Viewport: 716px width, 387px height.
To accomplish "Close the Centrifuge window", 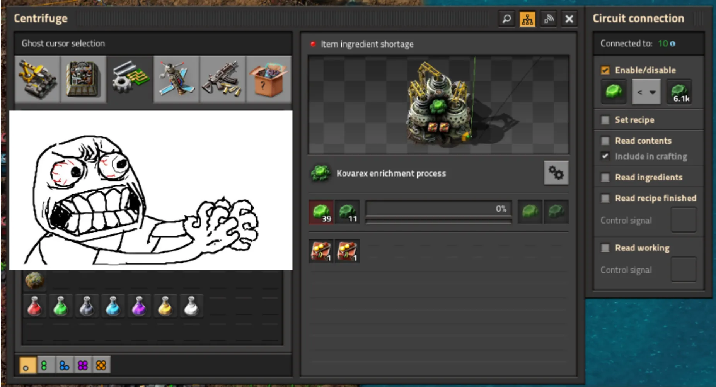I will pyautogui.click(x=569, y=19).
